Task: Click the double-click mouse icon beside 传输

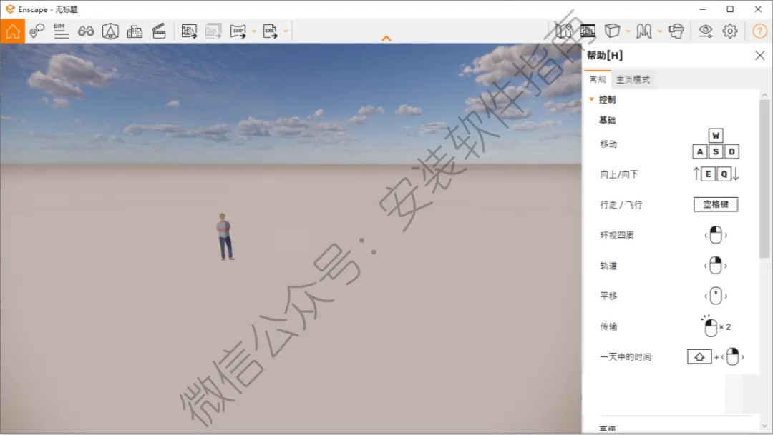Action: click(711, 326)
